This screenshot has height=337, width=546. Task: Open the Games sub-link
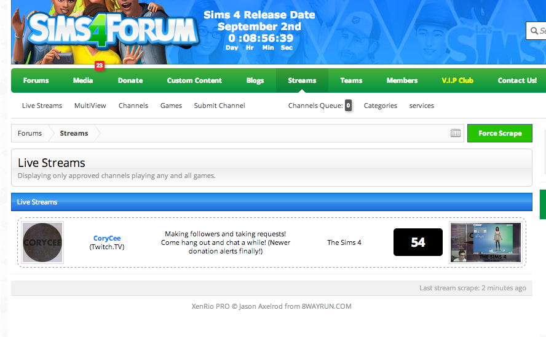pyautogui.click(x=171, y=106)
